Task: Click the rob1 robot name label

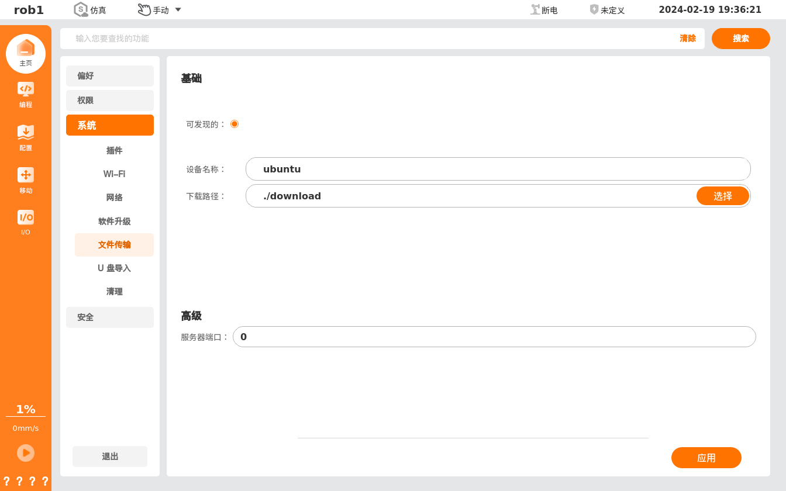Action: click(x=29, y=10)
